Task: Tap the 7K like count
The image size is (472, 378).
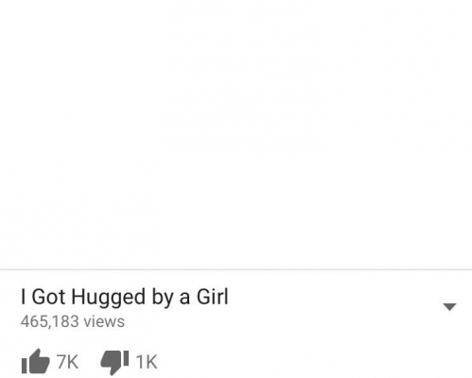Action: (67, 362)
